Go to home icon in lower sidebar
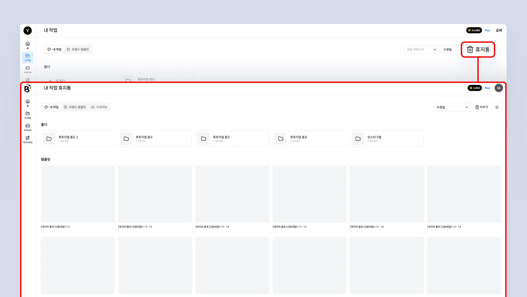The image size is (527, 297). 28,103
